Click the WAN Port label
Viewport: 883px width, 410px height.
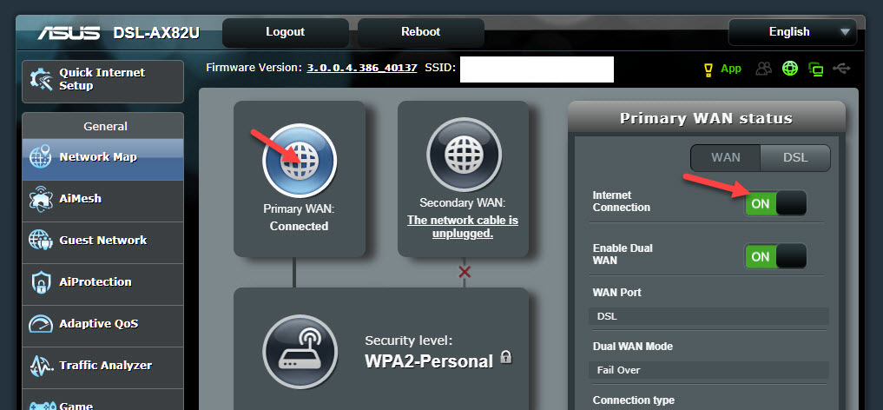coord(617,292)
